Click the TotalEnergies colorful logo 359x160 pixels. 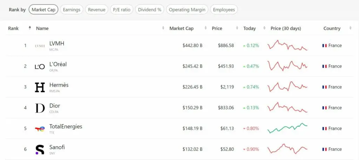click(40, 129)
